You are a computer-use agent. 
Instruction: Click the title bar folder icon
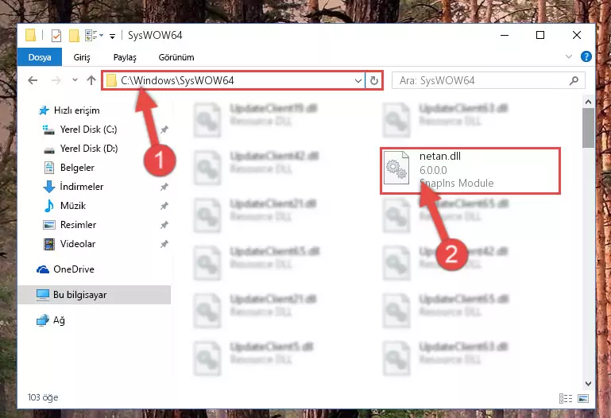tap(31, 35)
